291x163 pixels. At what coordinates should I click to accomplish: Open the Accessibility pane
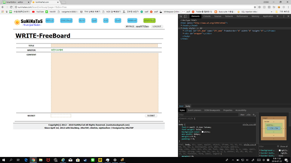(241, 110)
